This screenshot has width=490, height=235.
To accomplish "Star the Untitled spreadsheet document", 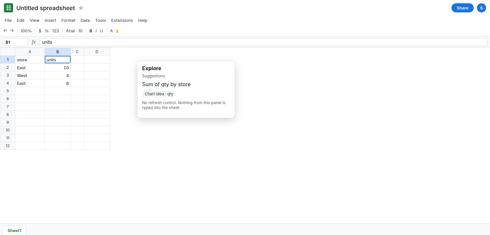I will (81, 8).
